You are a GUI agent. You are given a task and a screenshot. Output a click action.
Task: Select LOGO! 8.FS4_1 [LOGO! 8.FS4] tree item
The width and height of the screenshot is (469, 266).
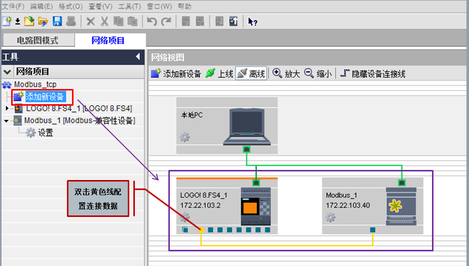79,108
